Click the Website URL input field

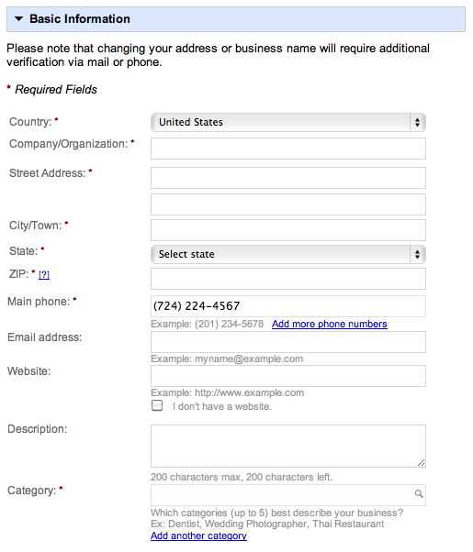288,376
